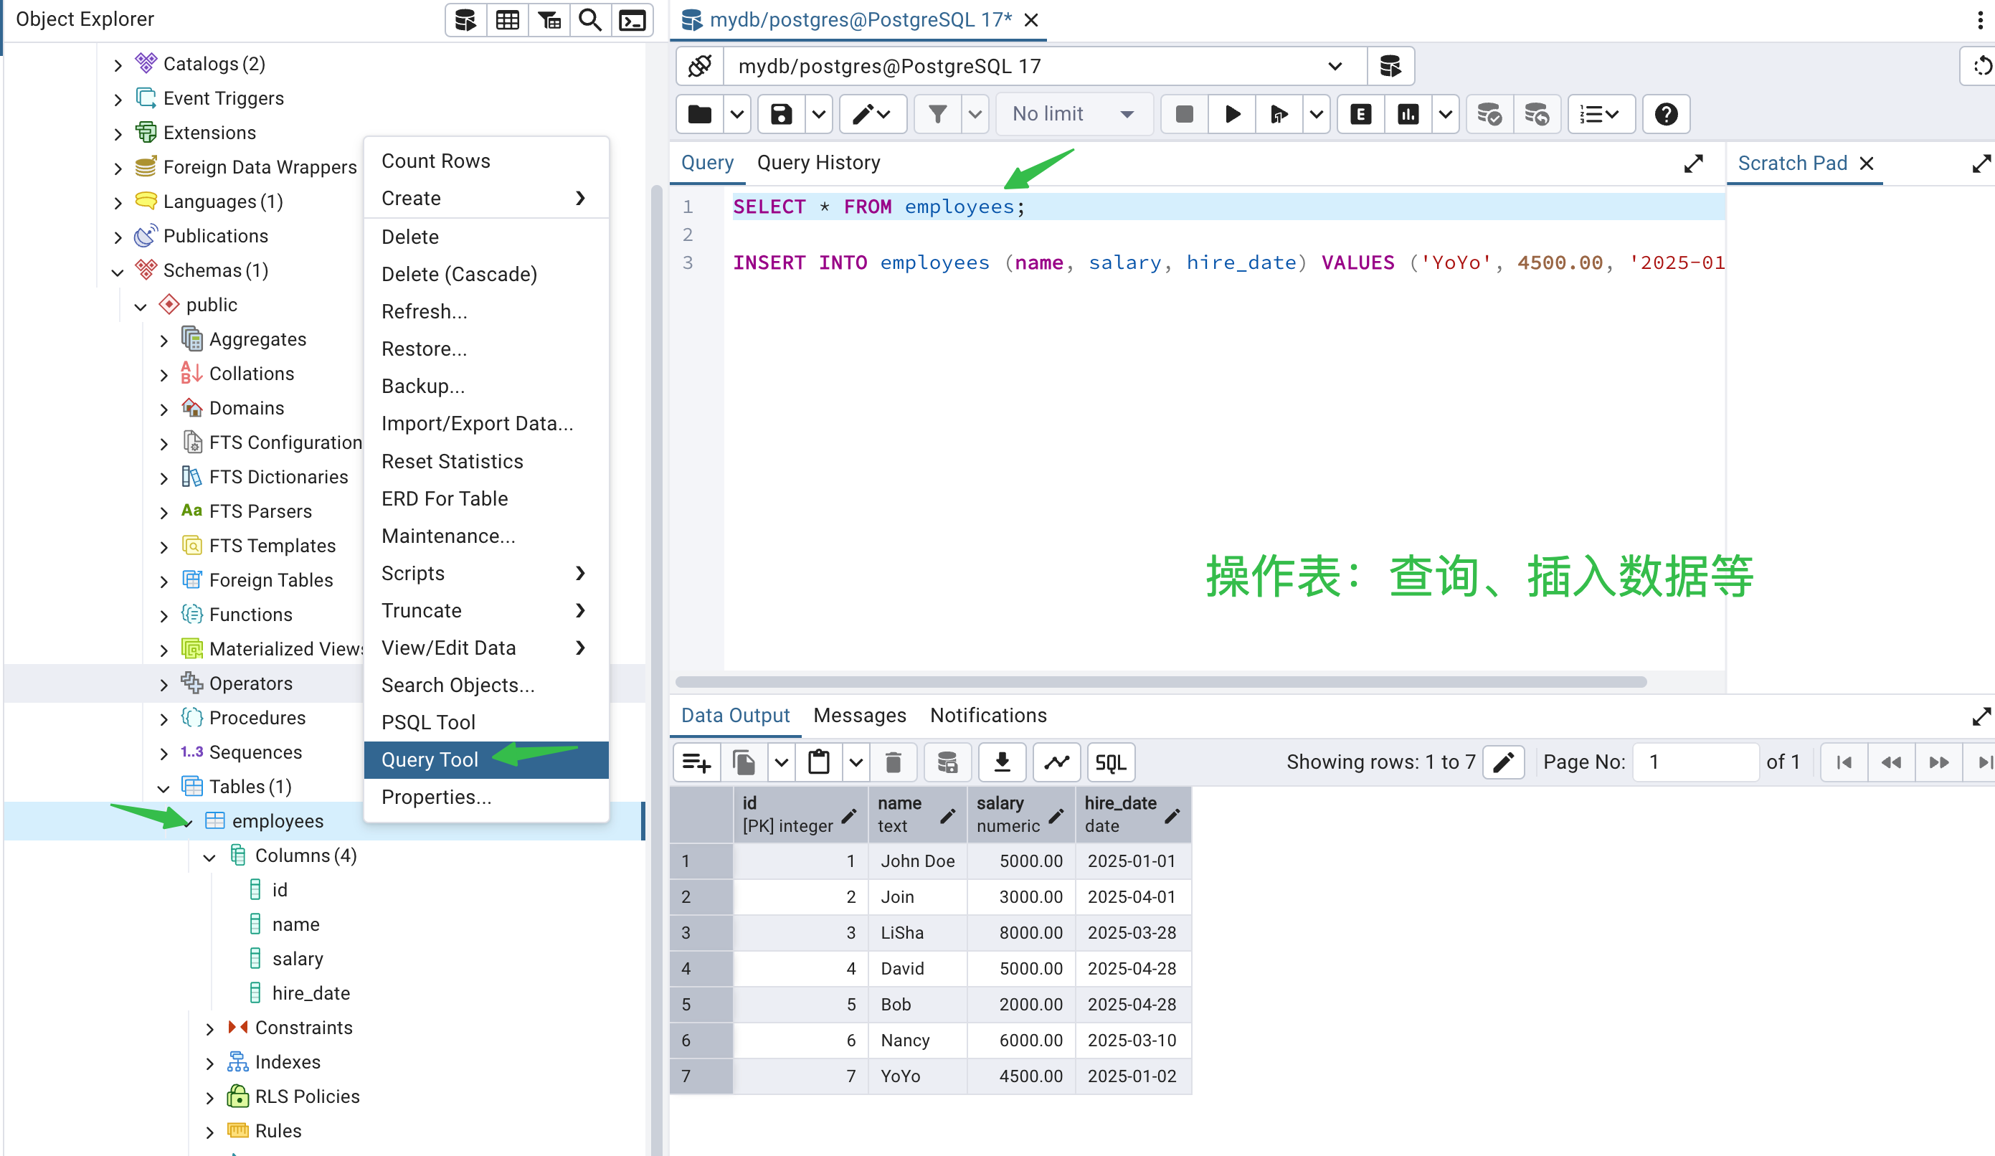Click the Help question mark icon
This screenshot has height=1156, width=1995.
1666,114
